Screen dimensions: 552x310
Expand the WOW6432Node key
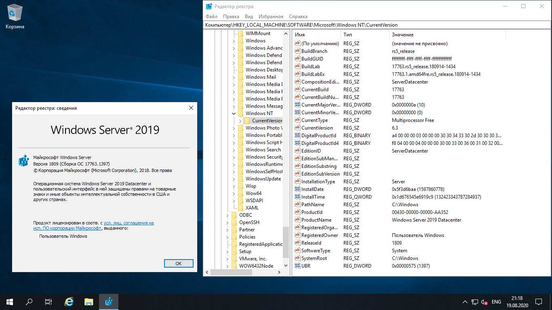coord(227,266)
